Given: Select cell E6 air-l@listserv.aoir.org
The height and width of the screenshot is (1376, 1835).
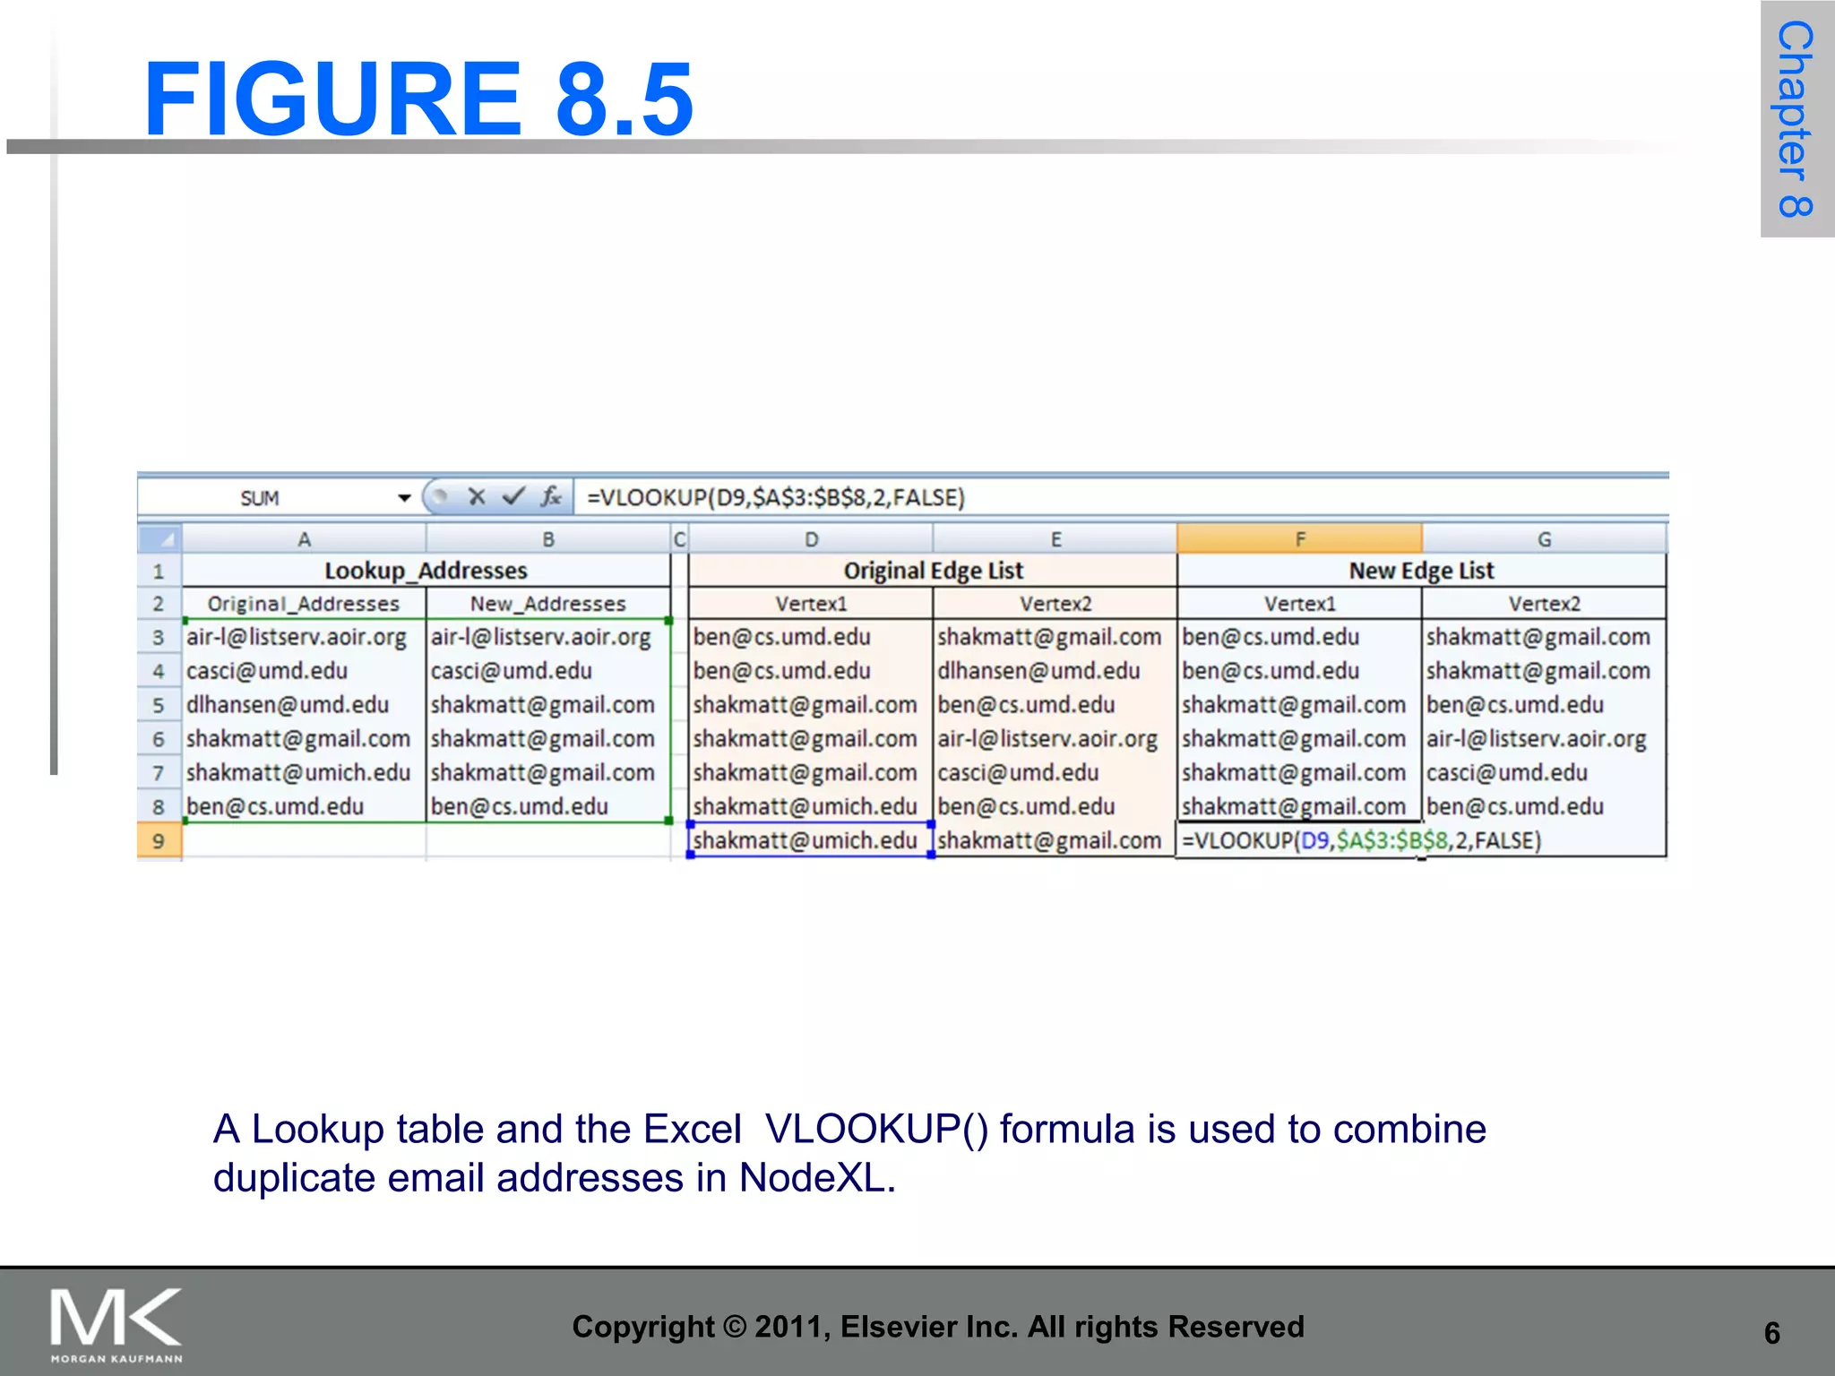Looking at the screenshot, I should point(1055,739).
